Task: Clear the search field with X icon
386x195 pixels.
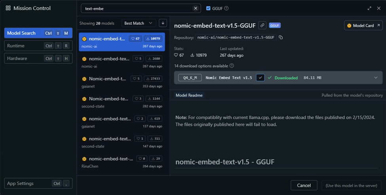Action: point(196,8)
